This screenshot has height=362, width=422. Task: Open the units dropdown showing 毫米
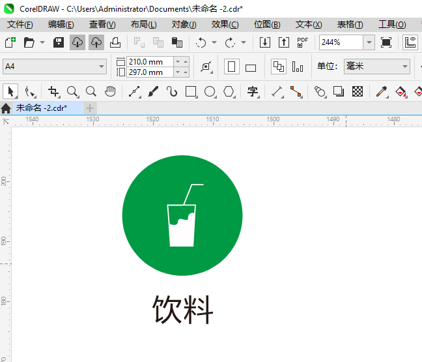377,67
